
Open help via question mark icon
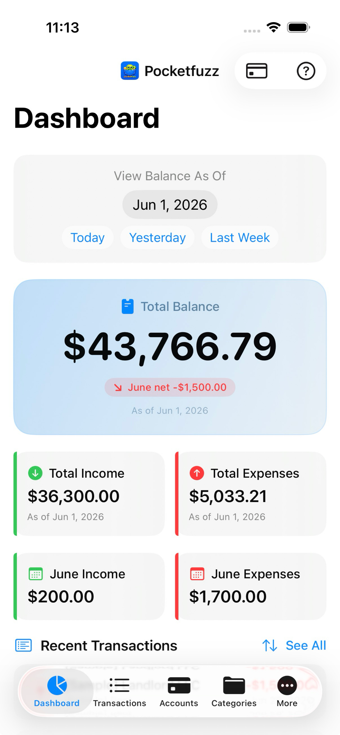click(x=306, y=71)
